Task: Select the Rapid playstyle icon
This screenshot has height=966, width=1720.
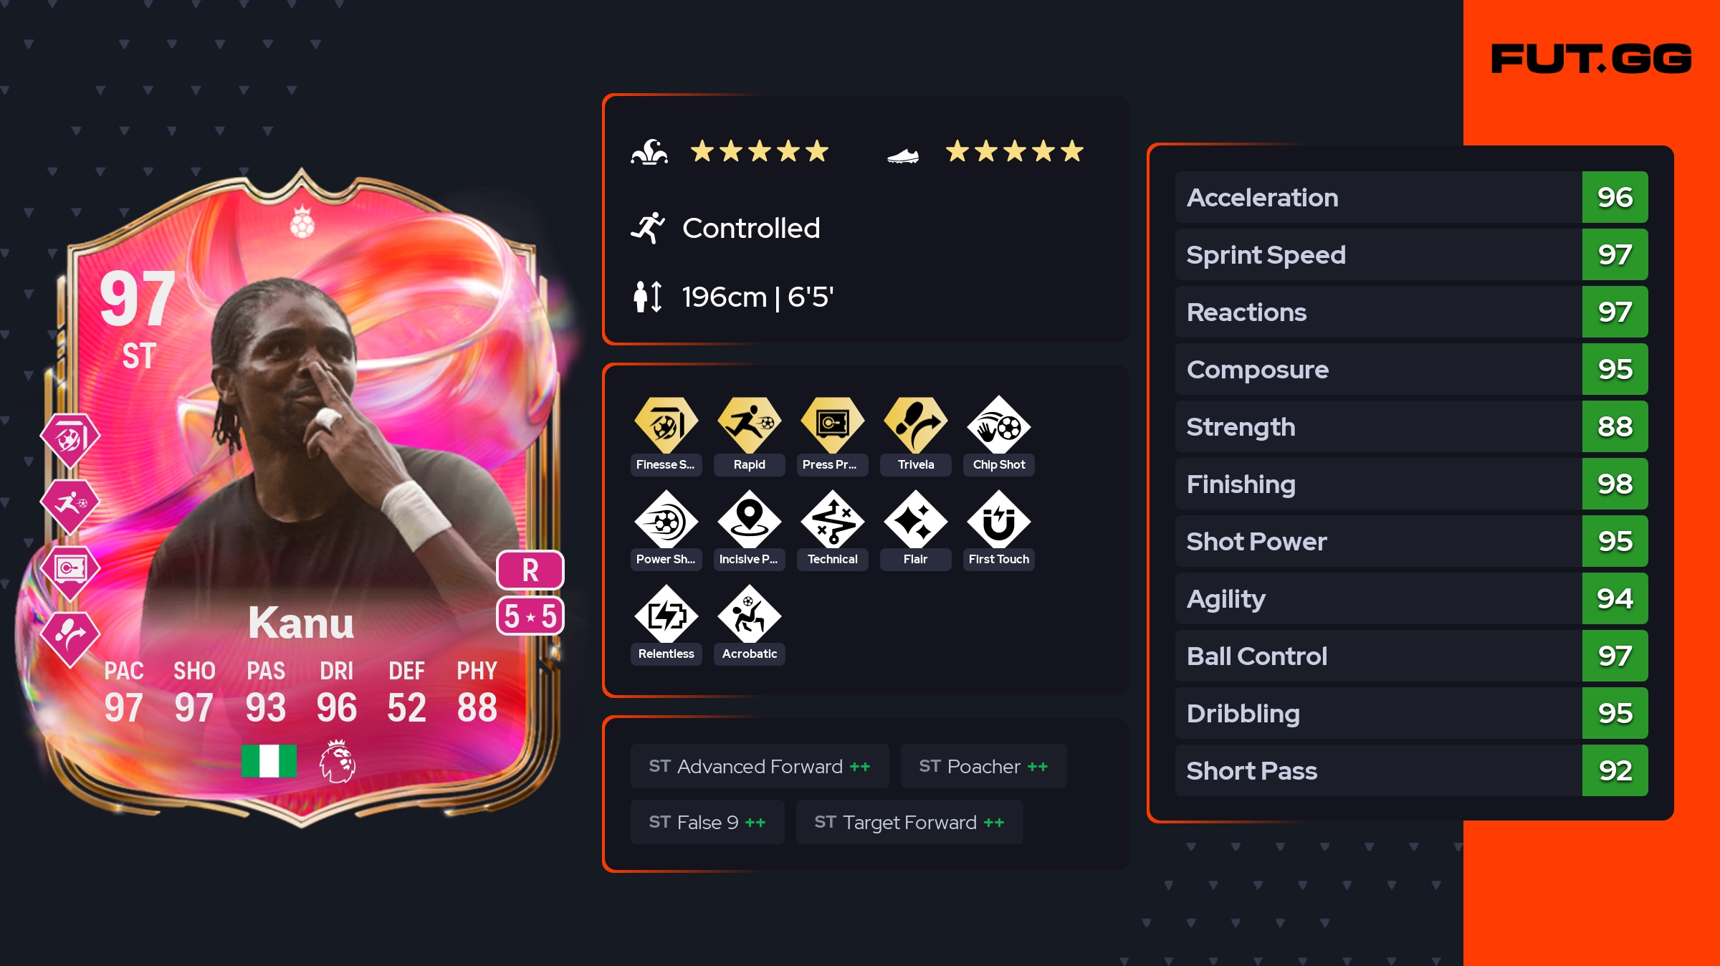Action: click(749, 426)
